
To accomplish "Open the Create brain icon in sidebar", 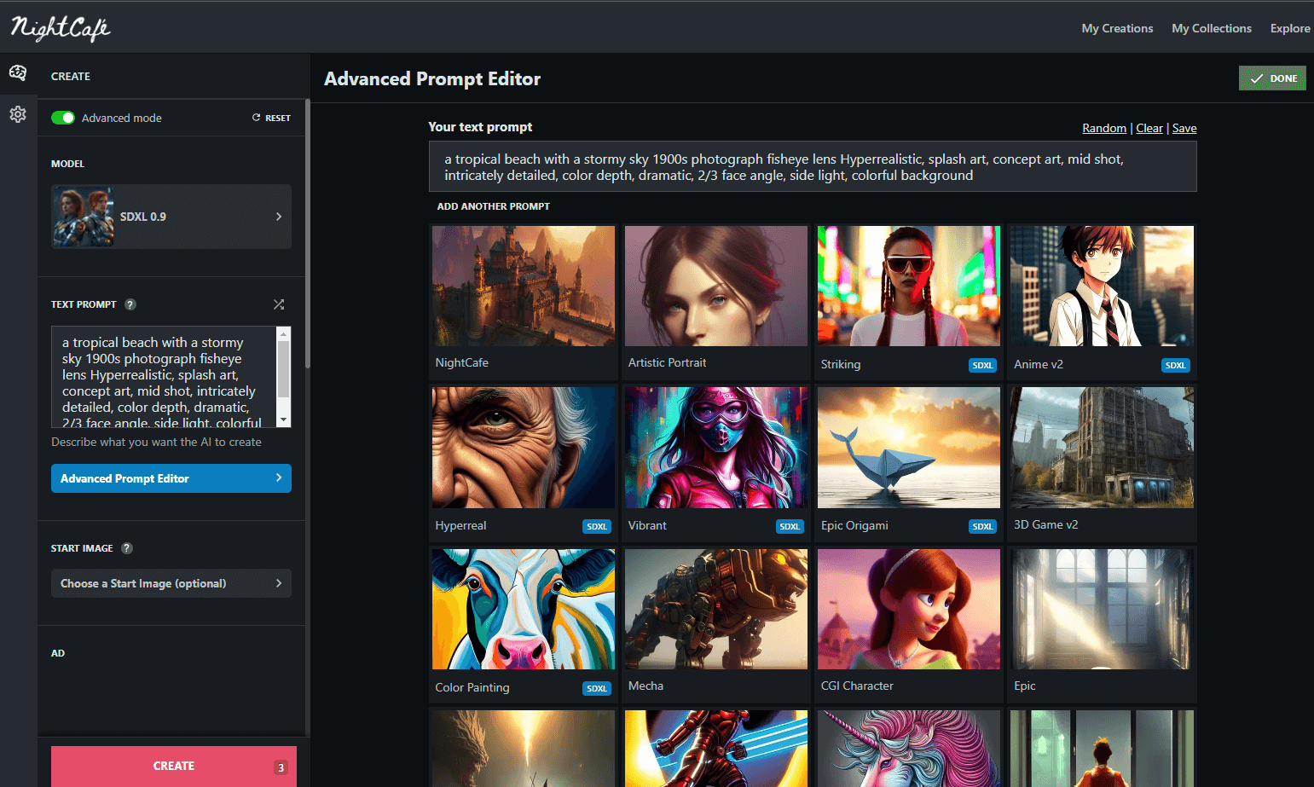I will pos(18,72).
